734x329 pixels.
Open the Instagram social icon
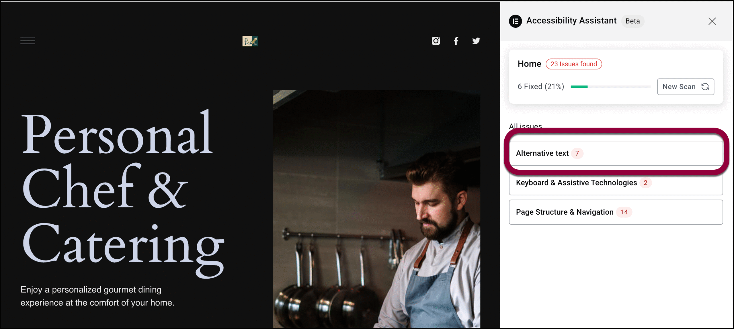click(436, 41)
